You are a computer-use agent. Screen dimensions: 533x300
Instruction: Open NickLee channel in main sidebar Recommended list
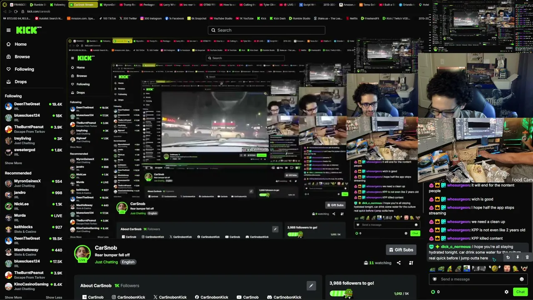[x=33, y=206]
